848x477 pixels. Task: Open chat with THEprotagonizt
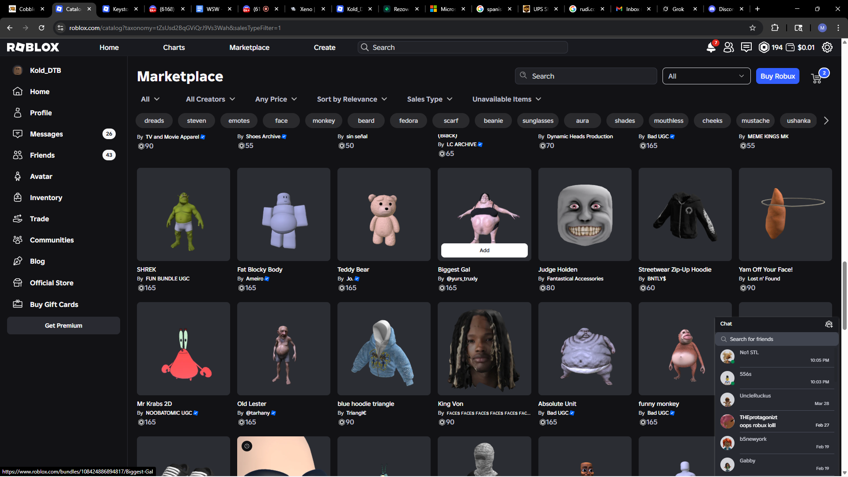pos(776,421)
